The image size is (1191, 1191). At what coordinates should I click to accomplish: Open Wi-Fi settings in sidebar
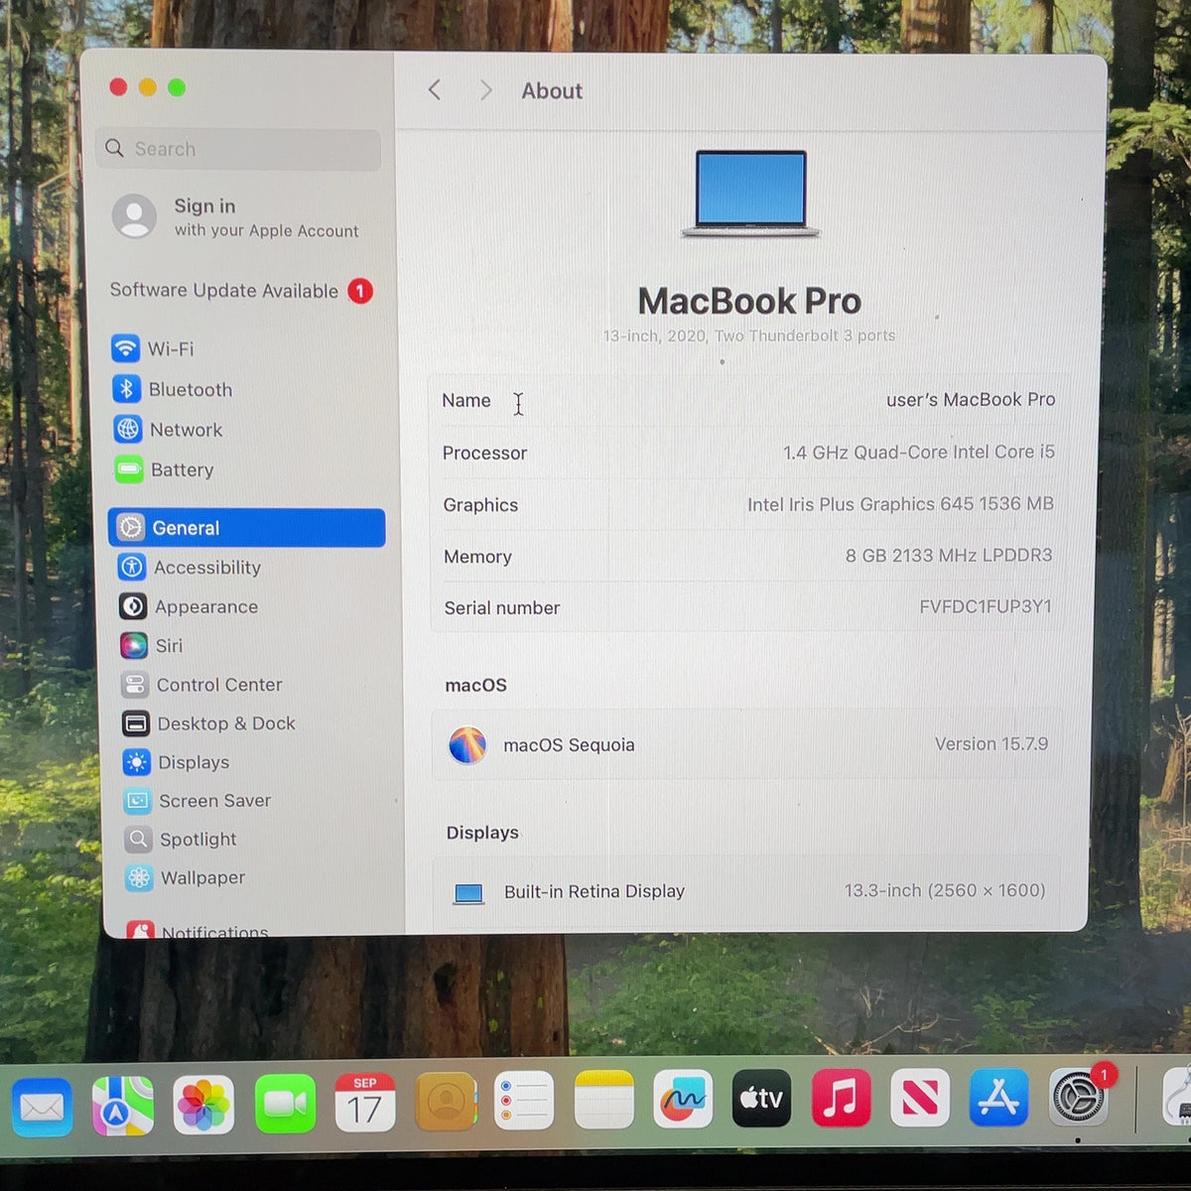coord(153,348)
